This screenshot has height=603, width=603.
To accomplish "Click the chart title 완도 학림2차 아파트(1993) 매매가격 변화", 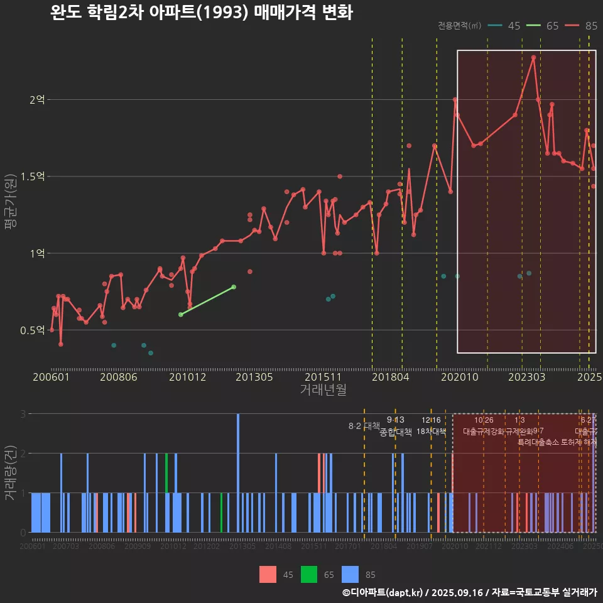I will (202, 12).
